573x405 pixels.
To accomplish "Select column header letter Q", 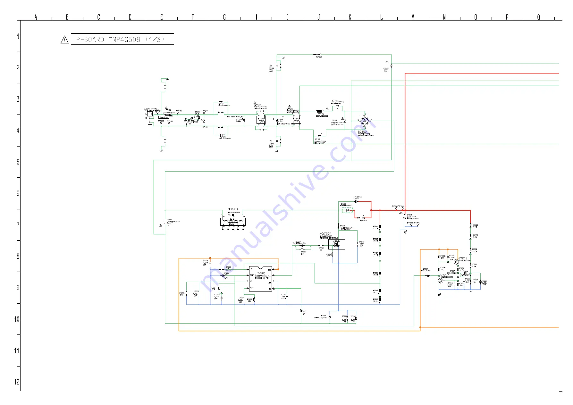I will click(539, 17).
